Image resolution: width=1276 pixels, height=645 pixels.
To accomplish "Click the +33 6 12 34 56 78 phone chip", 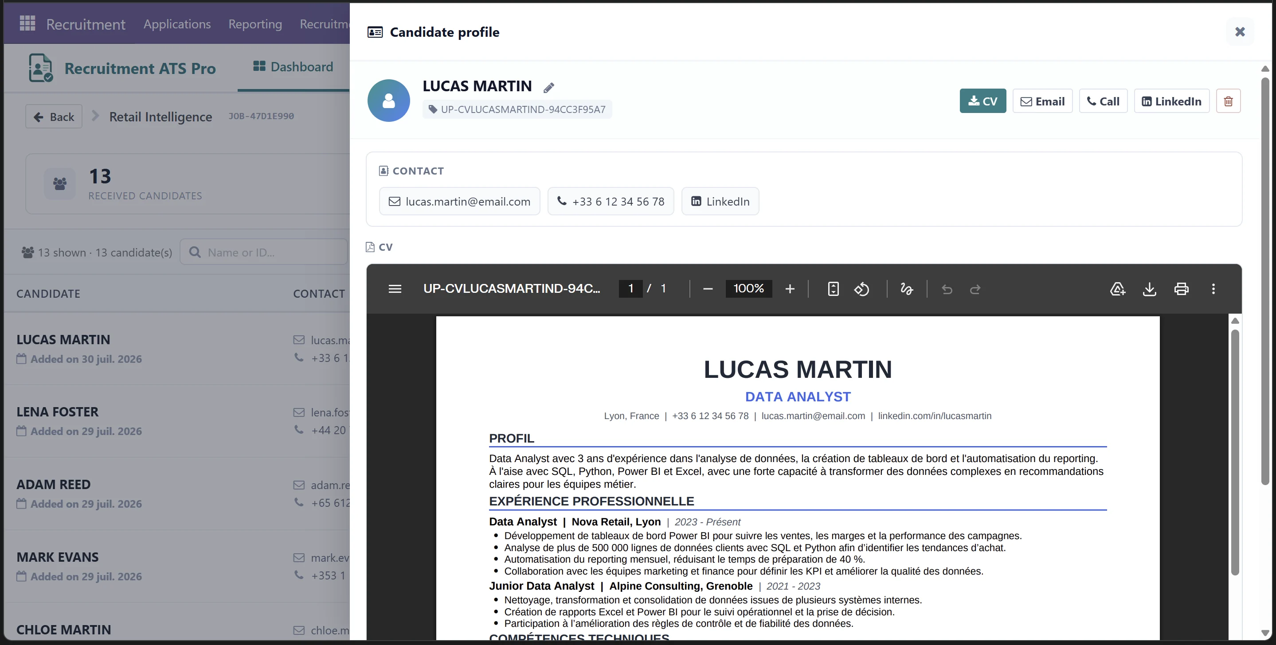I will [x=610, y=202].
